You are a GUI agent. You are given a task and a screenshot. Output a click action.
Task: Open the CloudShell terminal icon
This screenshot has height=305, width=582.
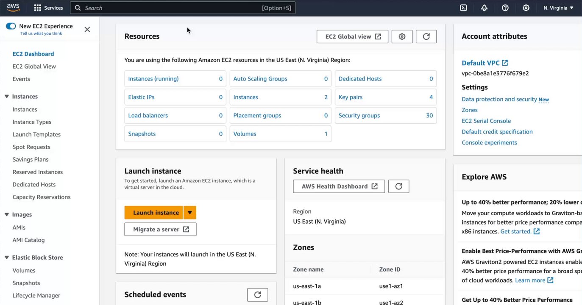click(x=463, y=8)
